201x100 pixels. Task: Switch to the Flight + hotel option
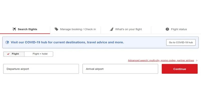click(39, 54)
